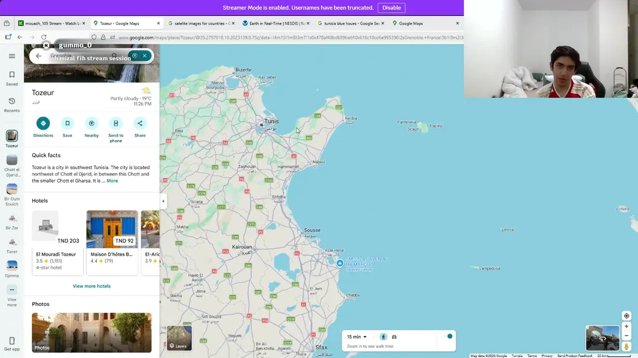638x358 pixels.
Task: Open the Google Maps hamburger menu
Action: pyautogui.click(x=12, y=56)
